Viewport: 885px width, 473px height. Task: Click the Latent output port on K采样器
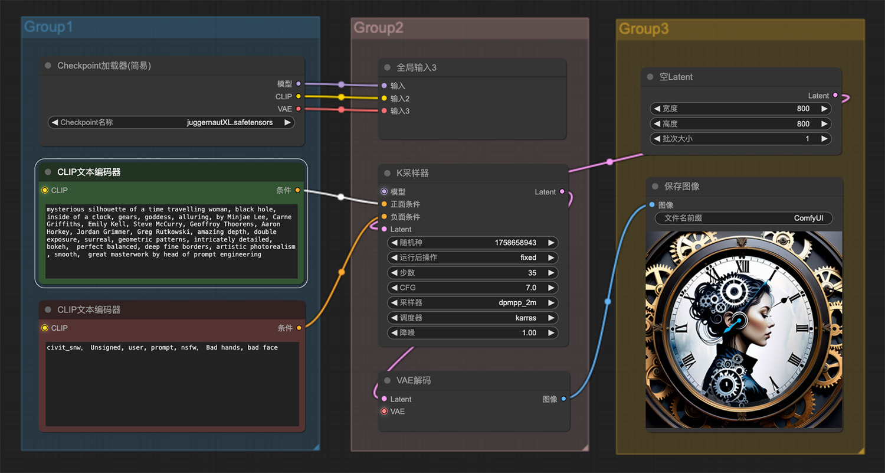(562, 191)
